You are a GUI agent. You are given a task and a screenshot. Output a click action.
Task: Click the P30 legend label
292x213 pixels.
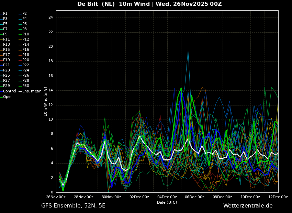click(24, 86)
